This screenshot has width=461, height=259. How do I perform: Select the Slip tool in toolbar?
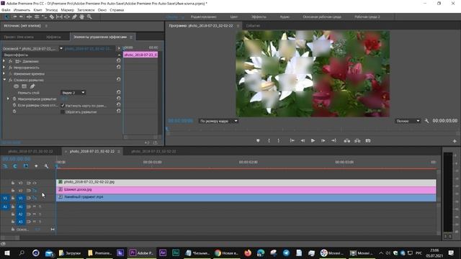click(x=59, y=17)
